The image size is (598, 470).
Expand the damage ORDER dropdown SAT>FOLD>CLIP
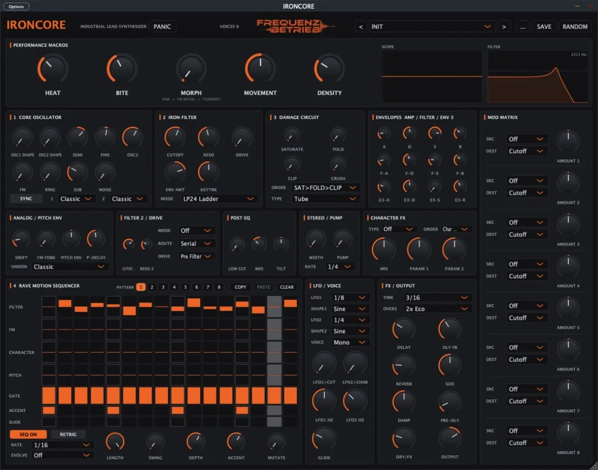326,187
